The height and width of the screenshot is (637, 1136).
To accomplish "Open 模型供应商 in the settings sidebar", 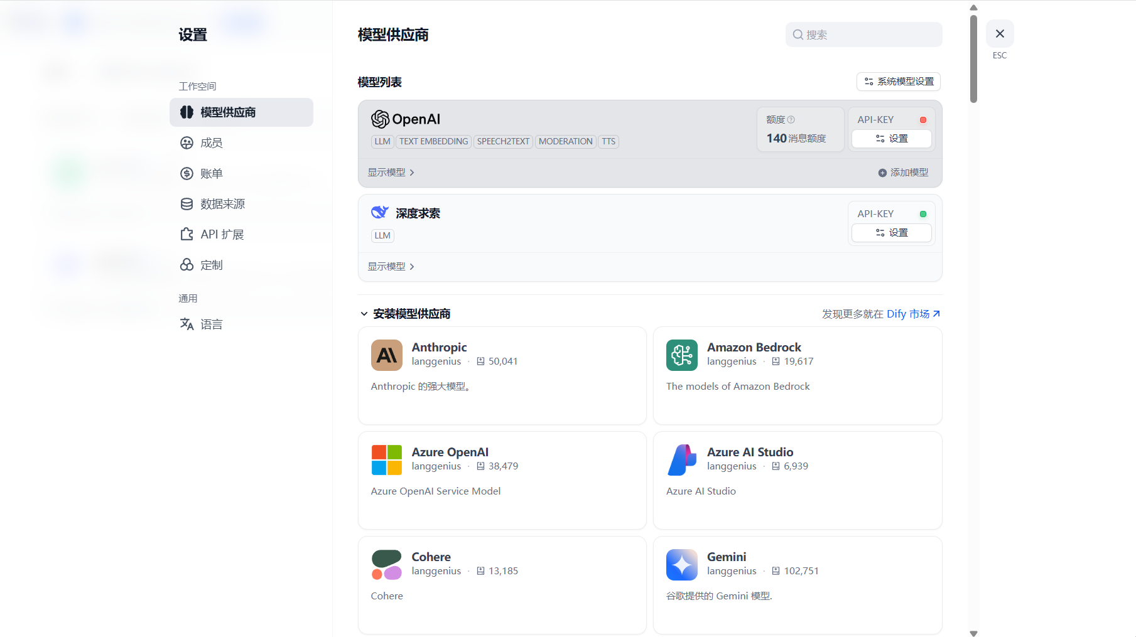I will pos(241,112).
